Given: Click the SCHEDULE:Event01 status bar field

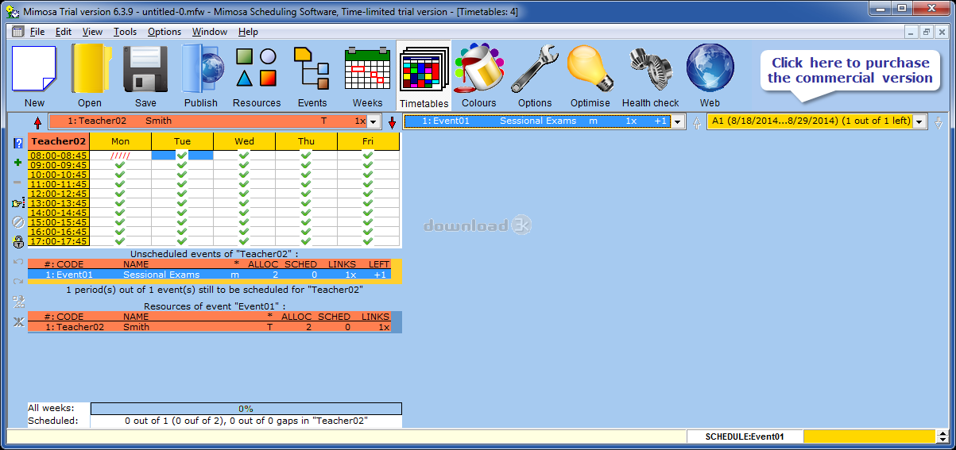Looking at the screenshot, I should coord(745,437).
